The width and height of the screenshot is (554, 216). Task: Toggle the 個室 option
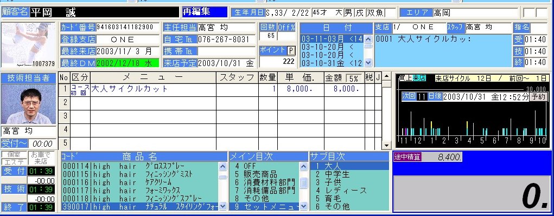[x=14, y=155]
